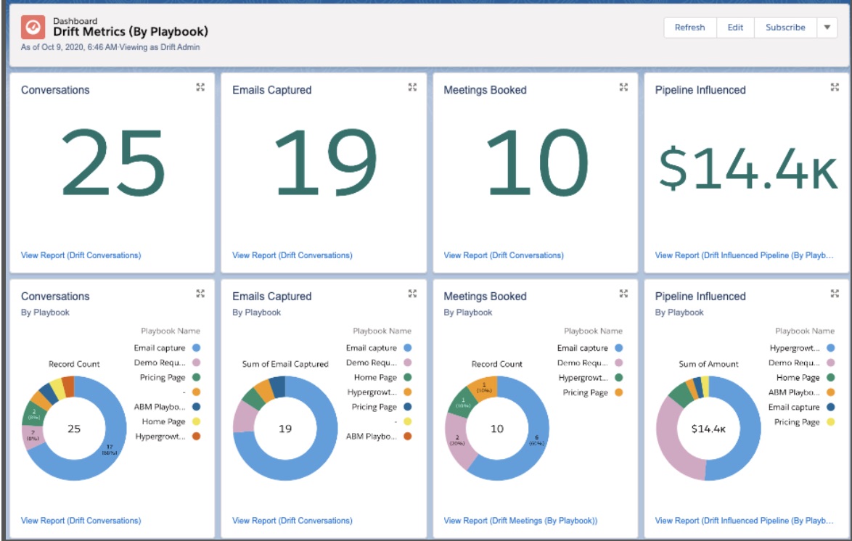Click Hypergrowt... legend dot in Meetings Booked chart
This screenshot has height=541, width=852.
618,377
